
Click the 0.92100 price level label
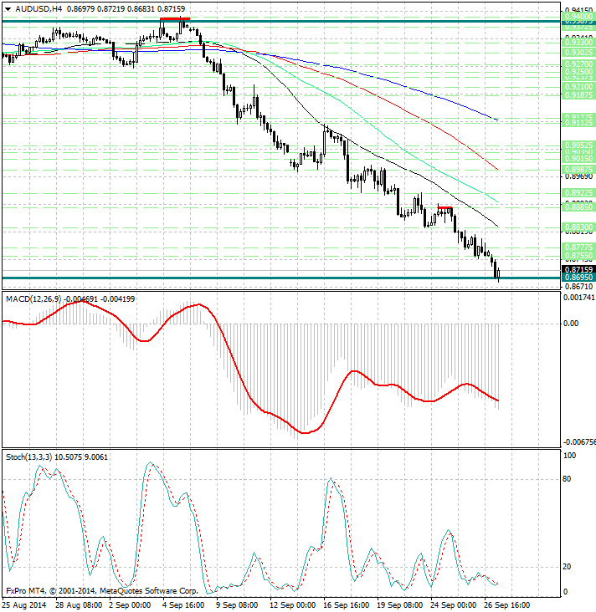(577, 86)
